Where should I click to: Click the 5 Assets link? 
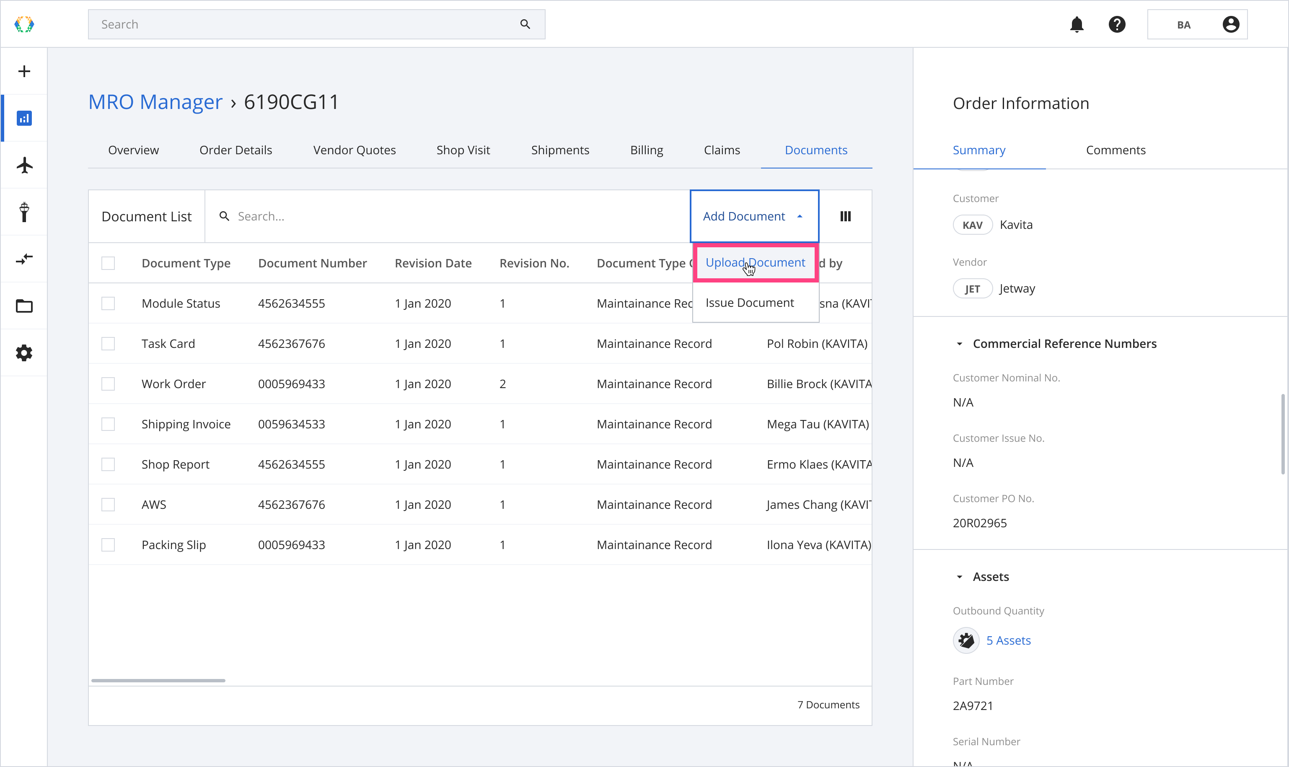coord(1009,640)
